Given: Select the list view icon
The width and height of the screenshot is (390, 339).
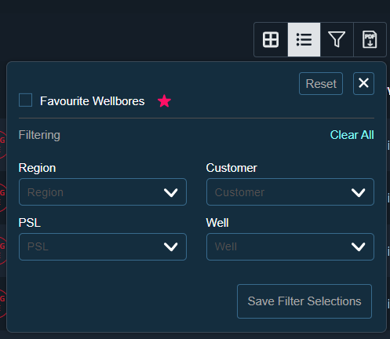Looking at the screenshot, I should pos(304,40).
